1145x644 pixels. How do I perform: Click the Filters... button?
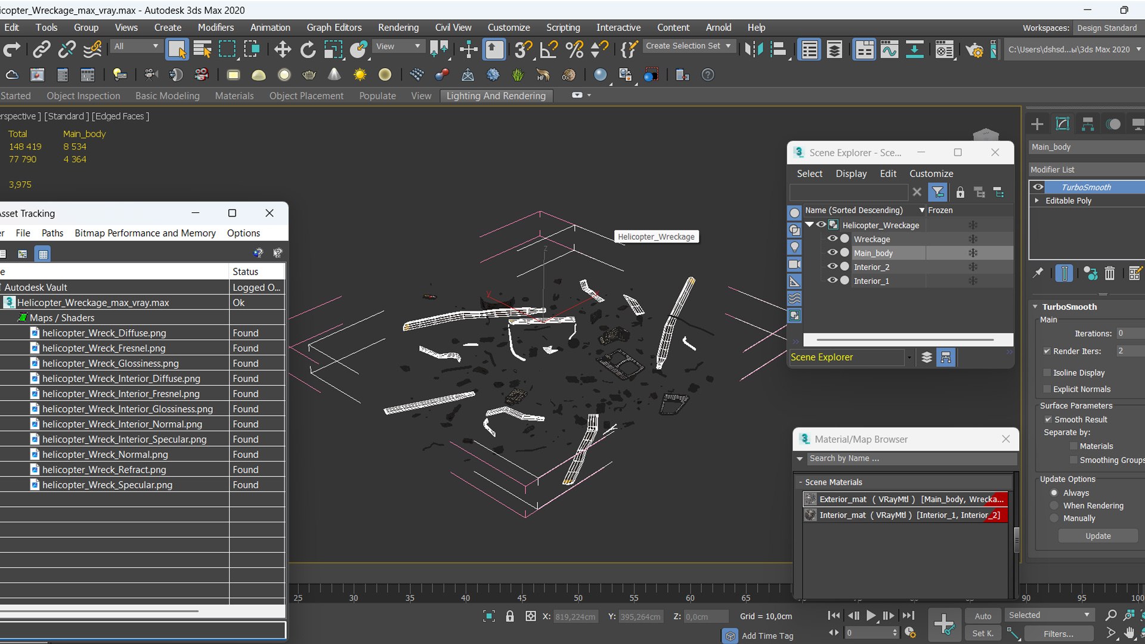[1058, 634]
